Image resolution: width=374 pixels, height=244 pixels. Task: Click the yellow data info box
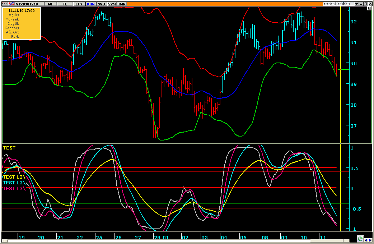click(22, 23)
